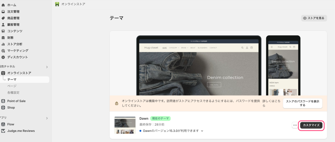Click the カスタマイズ button

pos(312,125)
